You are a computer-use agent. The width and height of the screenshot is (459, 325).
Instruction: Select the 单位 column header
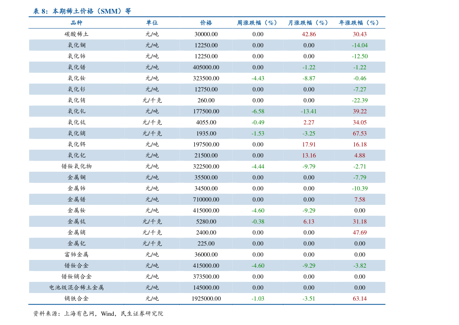pos(152,23)
